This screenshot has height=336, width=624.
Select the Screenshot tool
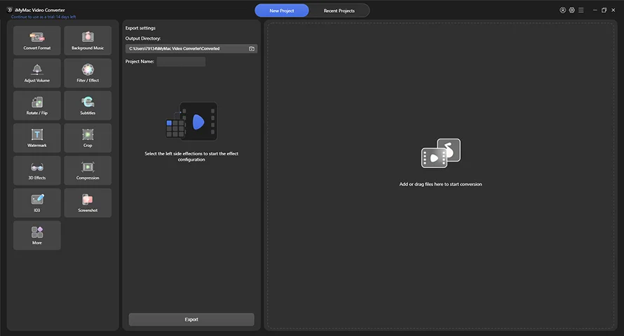pyautogui.click(x=88, y=203)
